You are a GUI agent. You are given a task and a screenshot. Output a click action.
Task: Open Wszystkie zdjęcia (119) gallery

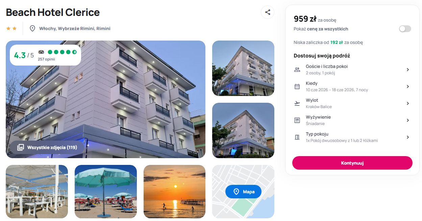click(x=47, y=147)
